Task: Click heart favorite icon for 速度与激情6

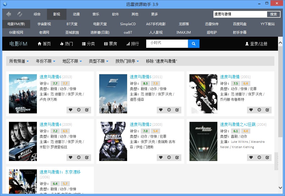Action: 70,110
